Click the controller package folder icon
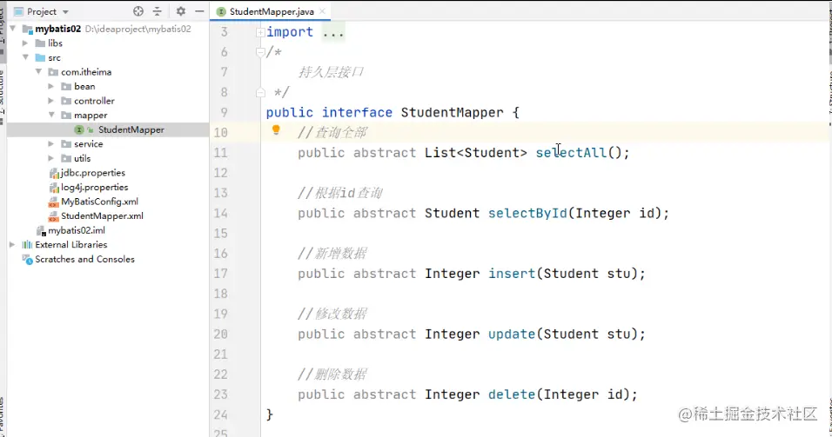The image size is (832, 437). tap(66, 101)
